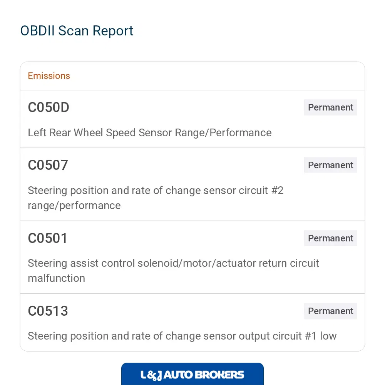Screen dimensions: 385x385
Task: Click the ampersand J symbol in the logo
Action: click(x=155, y=375)
